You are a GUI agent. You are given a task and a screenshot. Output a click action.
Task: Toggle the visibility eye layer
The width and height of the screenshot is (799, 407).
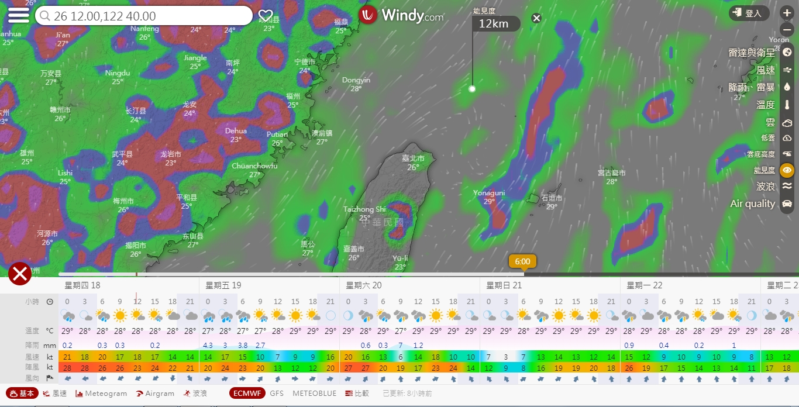(x=787, y=170)
